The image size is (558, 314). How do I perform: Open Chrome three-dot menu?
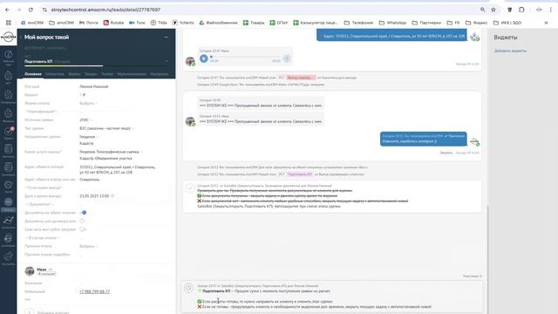(550, 10)
